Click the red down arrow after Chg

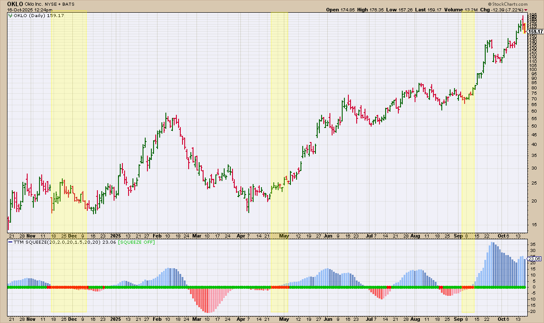[538, 10]
